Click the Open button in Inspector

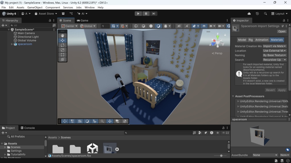282,31
